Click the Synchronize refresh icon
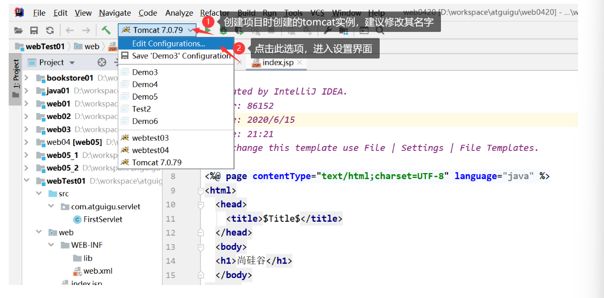The width and height of the screenshot is (604, 298). (x=50, y=30)
